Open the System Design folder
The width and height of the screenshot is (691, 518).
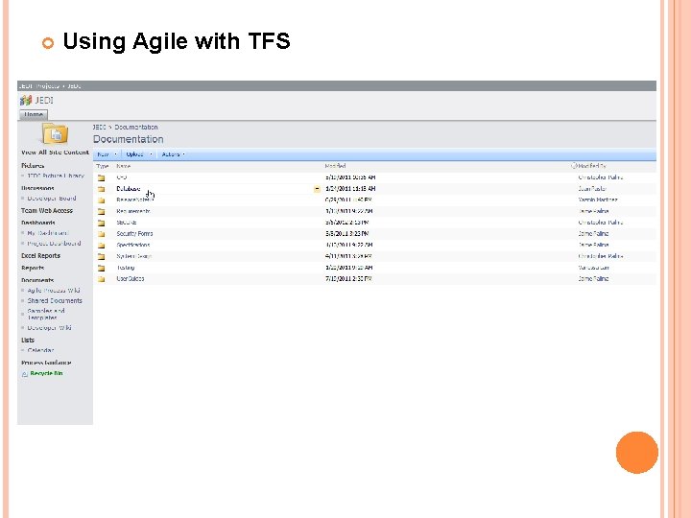point(134,256)
